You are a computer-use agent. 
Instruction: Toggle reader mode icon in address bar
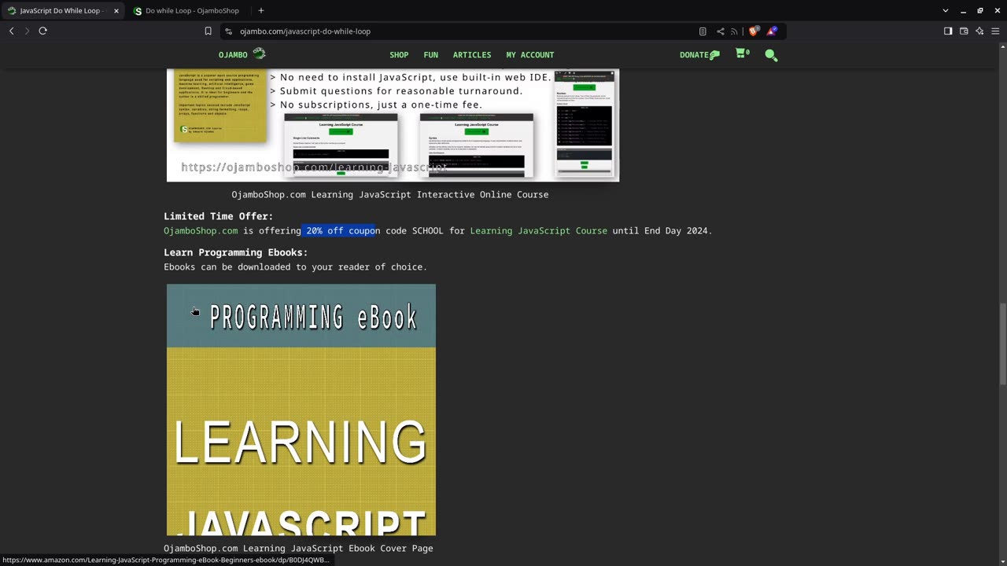click(x=703, y=31)
